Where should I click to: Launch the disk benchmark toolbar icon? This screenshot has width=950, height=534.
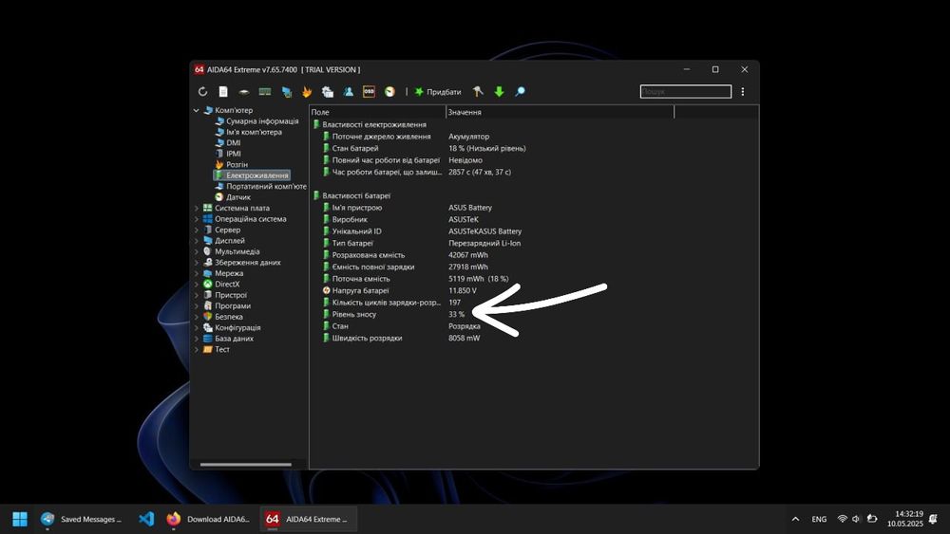(244, 91)
